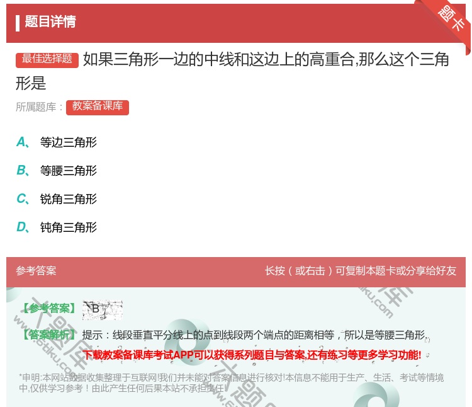Click the 最佳选择题 question type badge
The width and height of the screenshot is (472, 407).
[47, 60]
